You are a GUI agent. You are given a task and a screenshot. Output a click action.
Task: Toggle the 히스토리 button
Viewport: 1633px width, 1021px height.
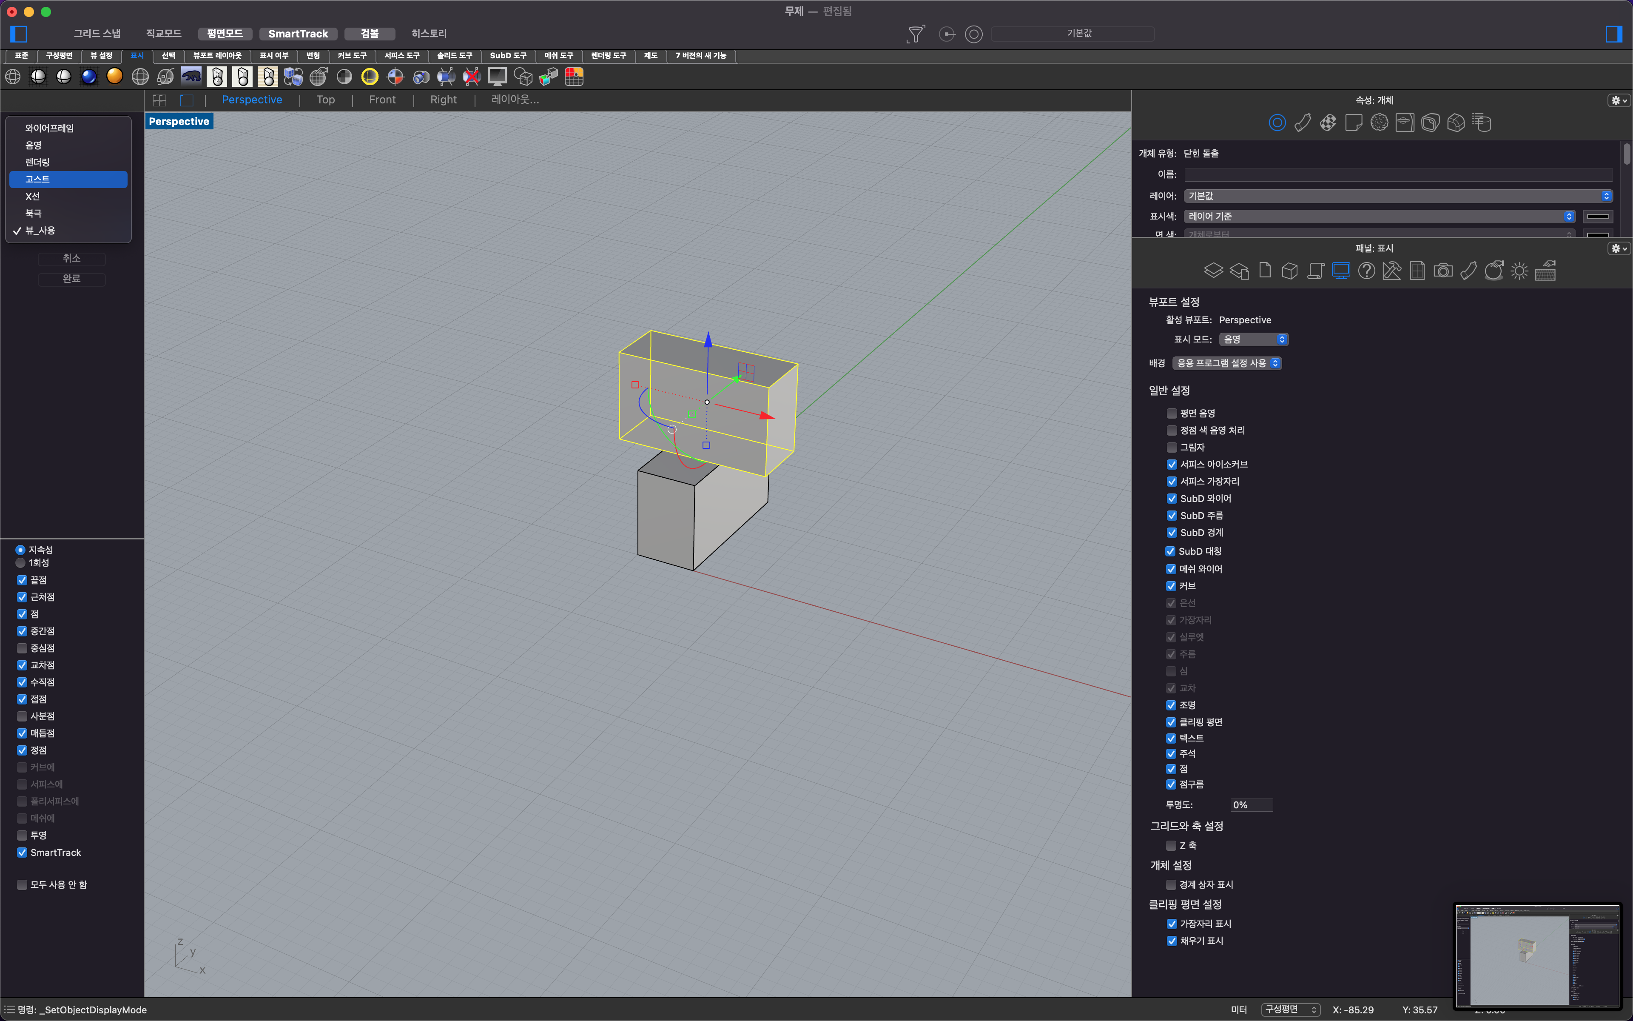pos(429,34)
